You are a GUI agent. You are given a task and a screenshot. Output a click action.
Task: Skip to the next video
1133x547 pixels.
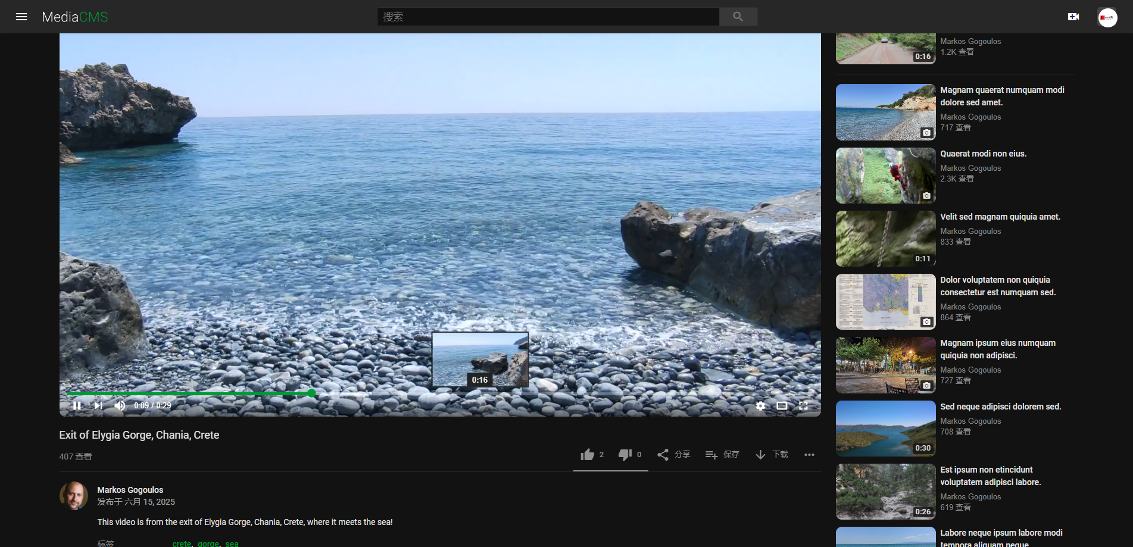point(98,405)
